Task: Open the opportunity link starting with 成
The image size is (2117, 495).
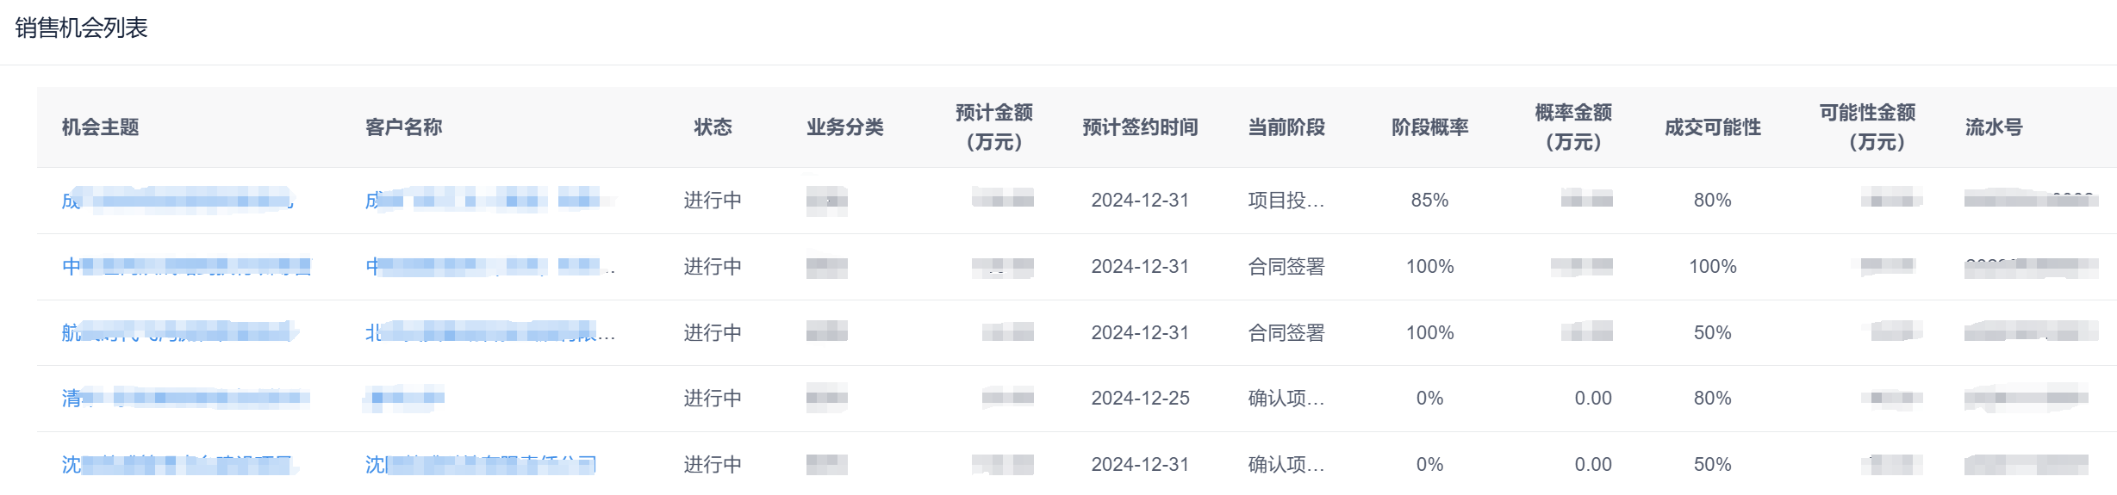Action: 177,201
